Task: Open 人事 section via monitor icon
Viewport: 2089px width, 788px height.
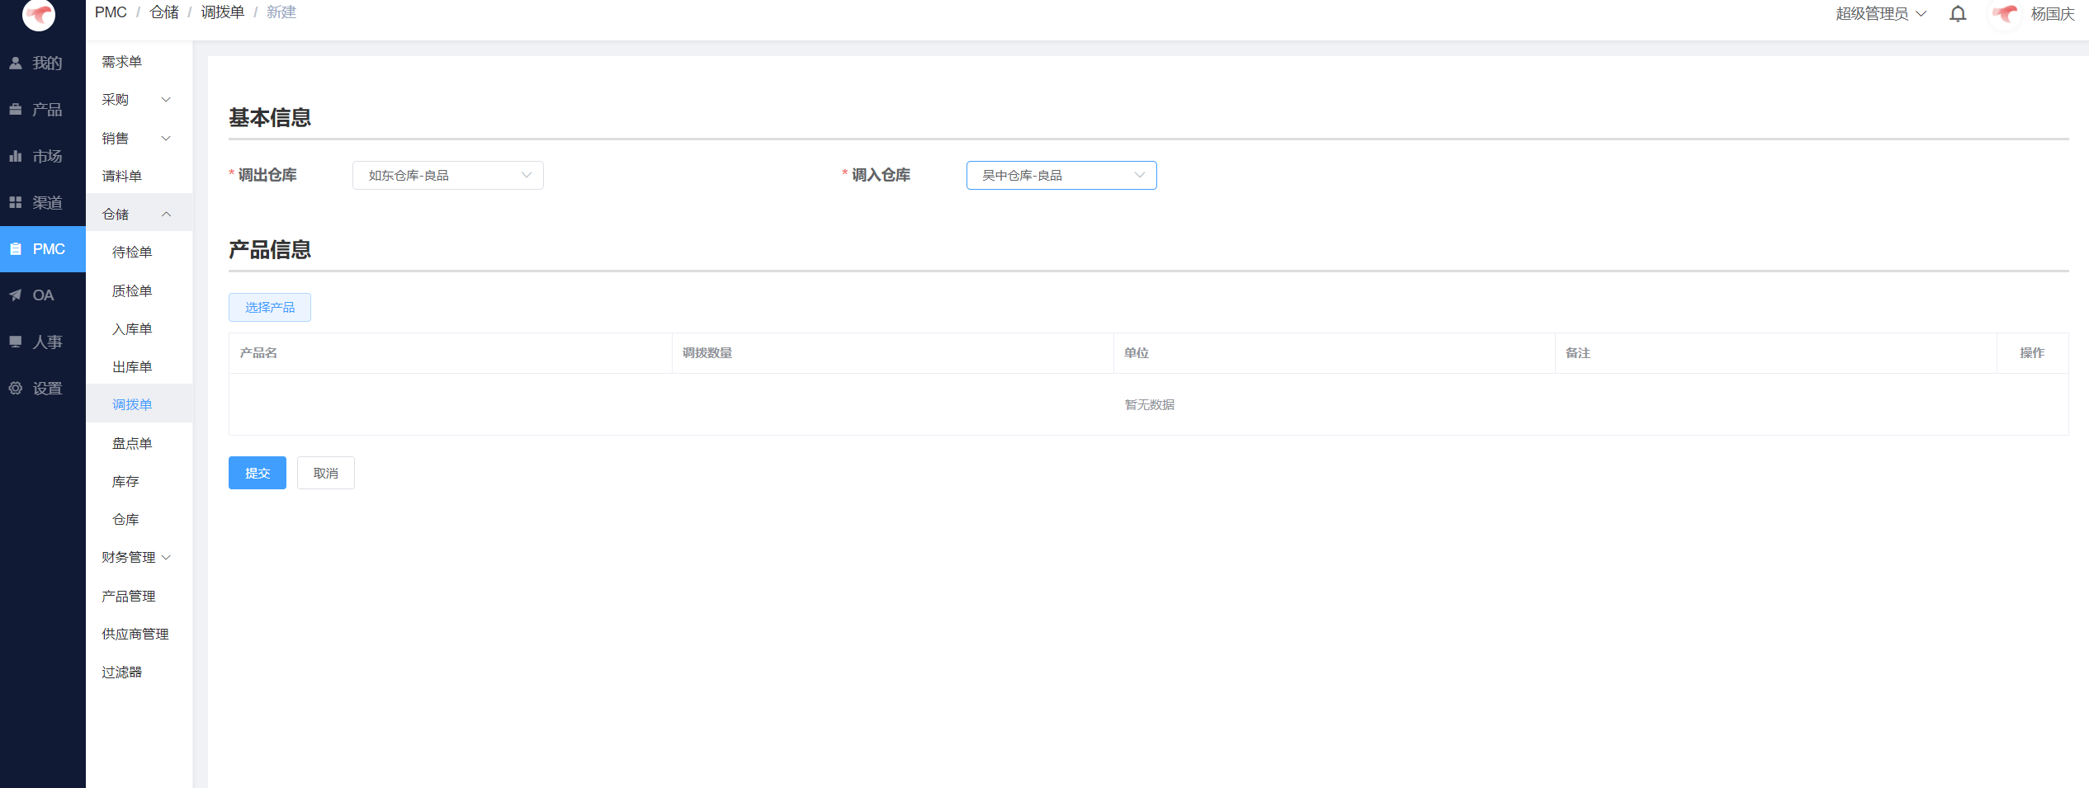Action: tap(16, 342)
